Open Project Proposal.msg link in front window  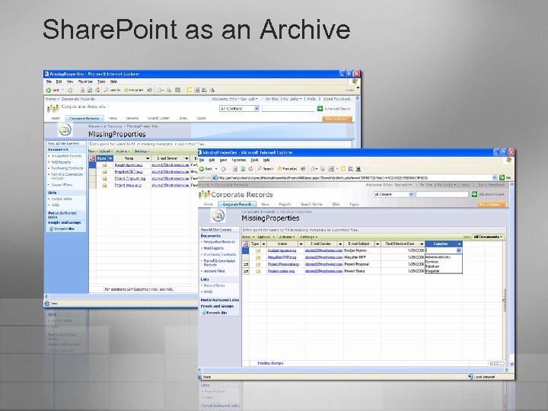[x=283, y=264]
